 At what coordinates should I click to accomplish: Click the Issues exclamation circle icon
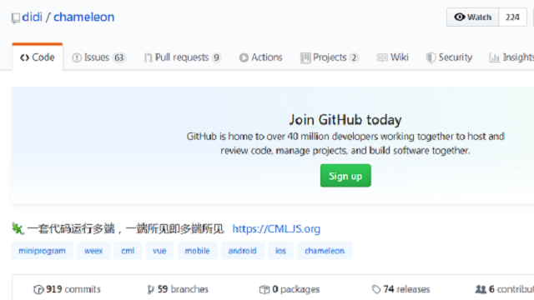click(77, 57)
